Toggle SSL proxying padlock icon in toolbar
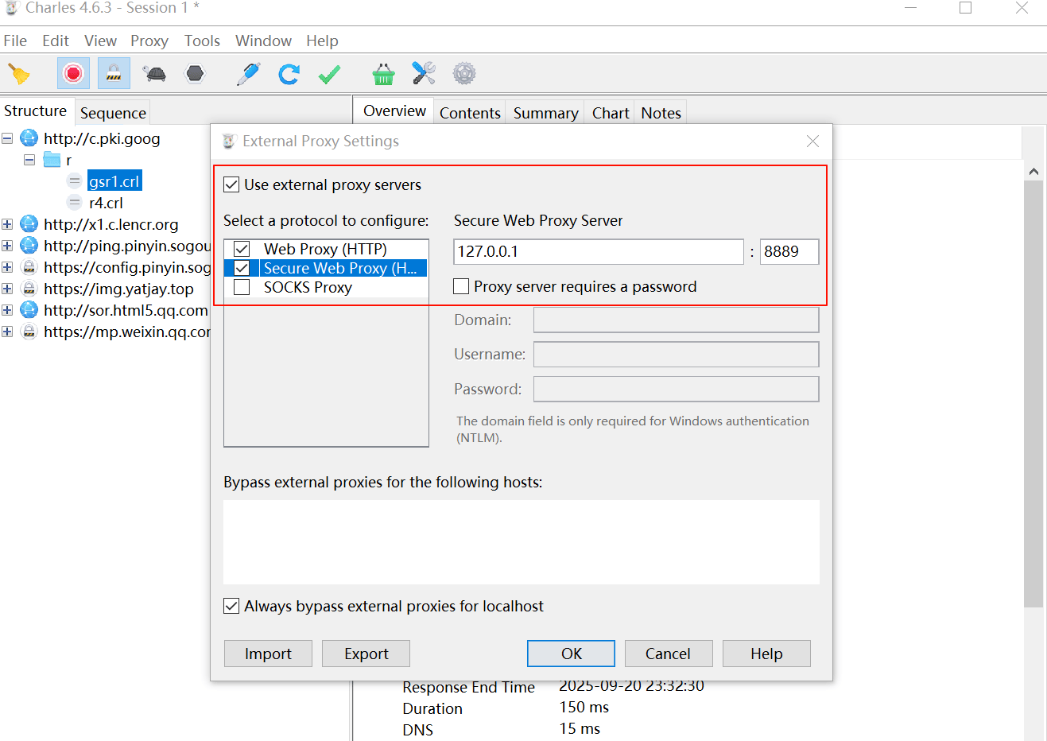 click(114, 74)
